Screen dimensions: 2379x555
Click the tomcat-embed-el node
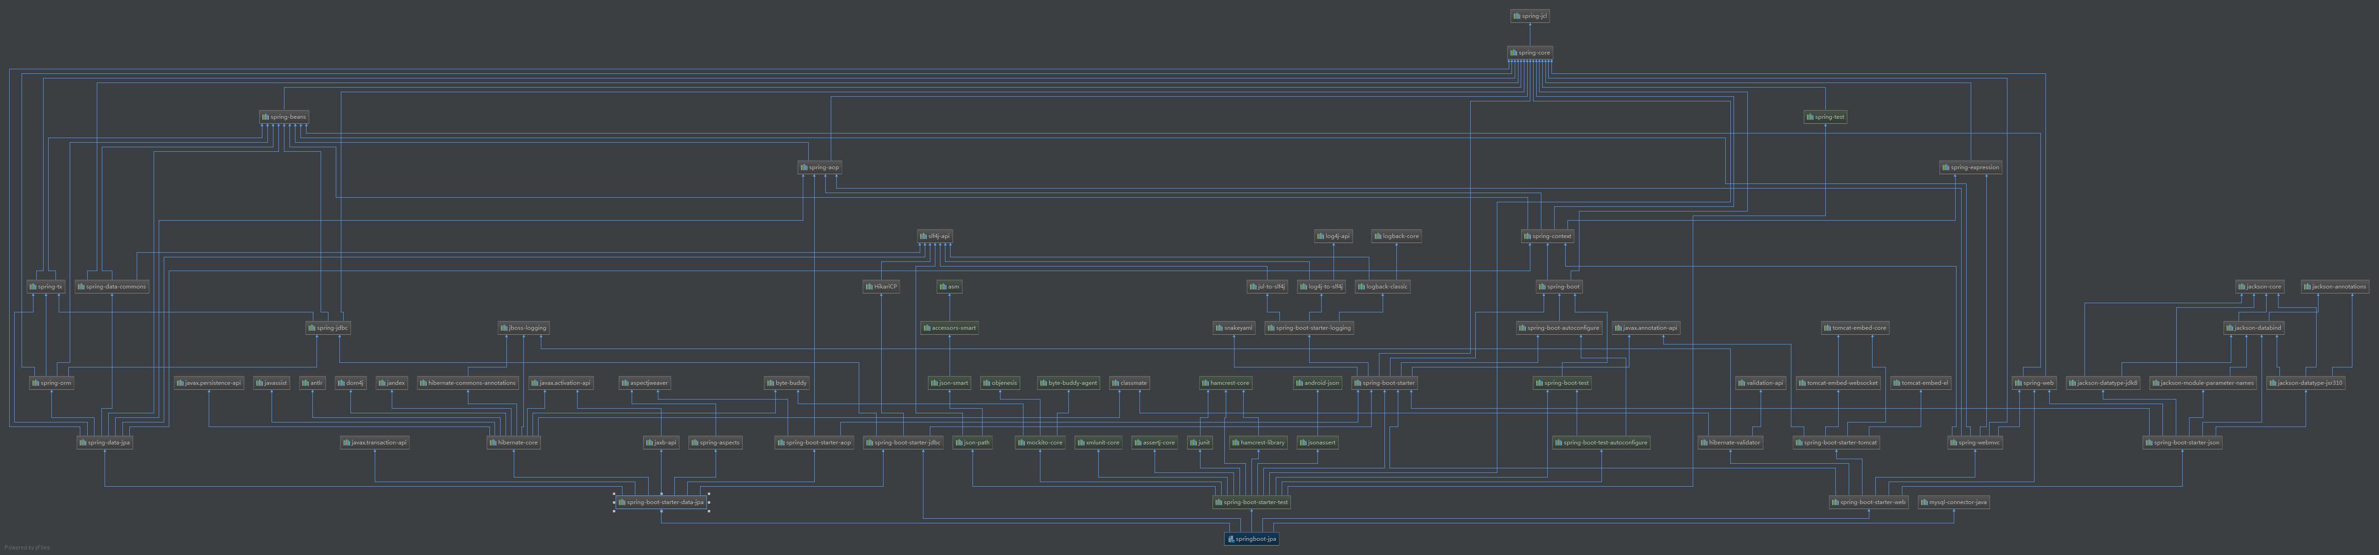coord(1921,383)
